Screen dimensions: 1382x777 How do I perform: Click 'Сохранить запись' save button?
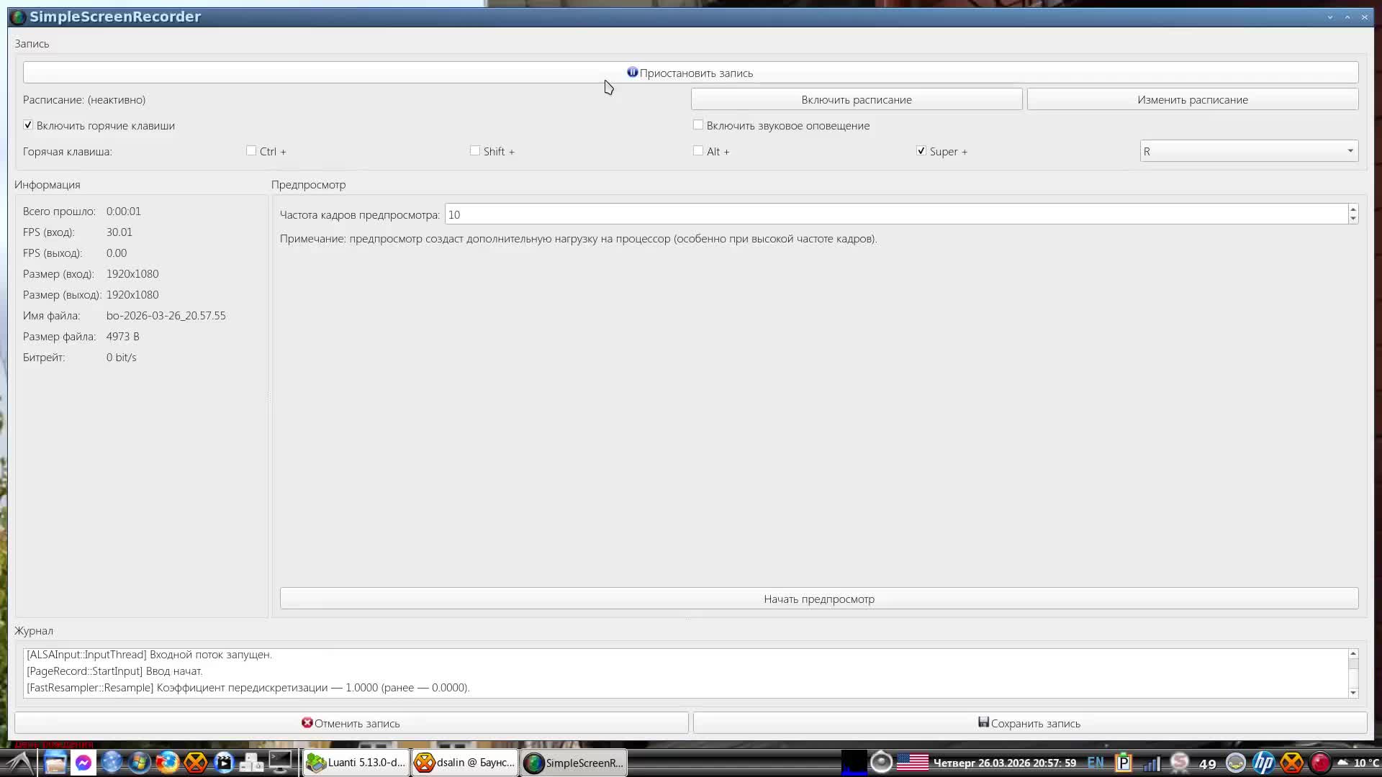(1029, 723)
